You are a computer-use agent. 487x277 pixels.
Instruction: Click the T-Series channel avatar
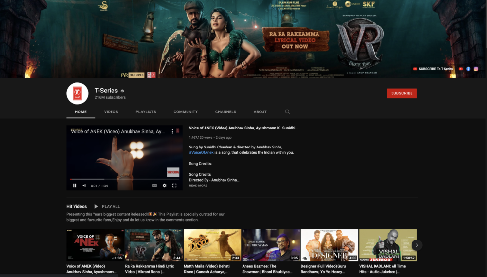point(77,93)
